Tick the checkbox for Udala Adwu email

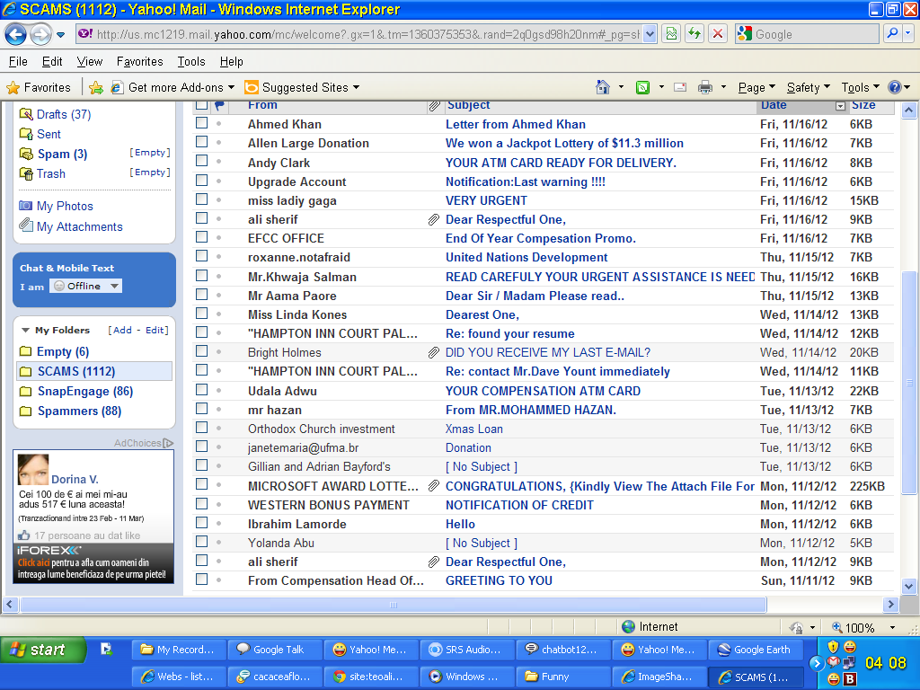coord(202,390)
